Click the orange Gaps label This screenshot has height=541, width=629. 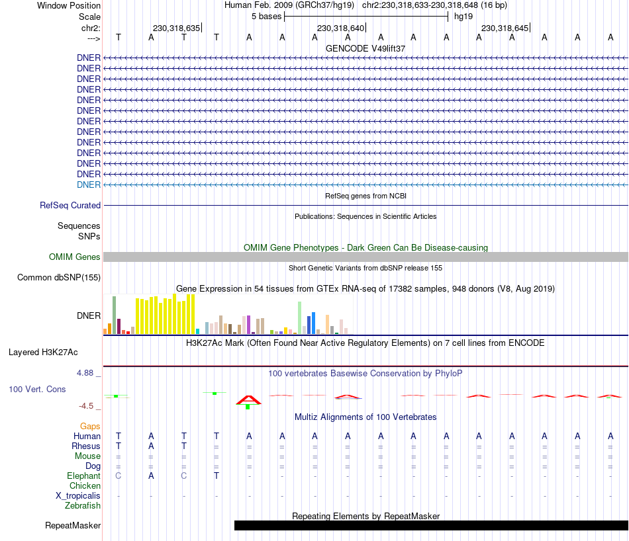tap(90, 427)
